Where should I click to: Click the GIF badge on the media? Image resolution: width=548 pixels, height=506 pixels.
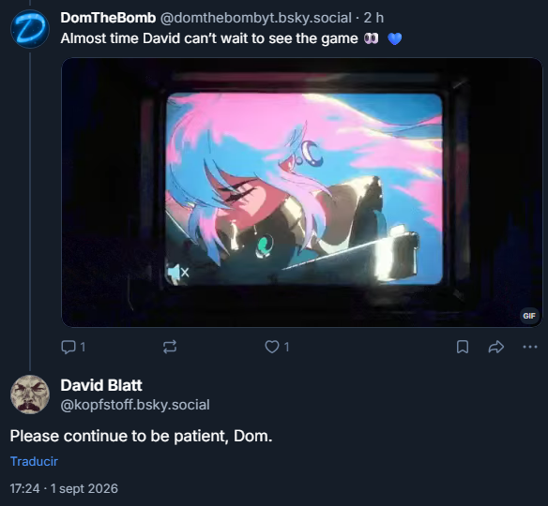tap(529, 316)
